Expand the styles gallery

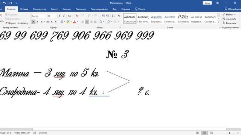coord(218,22)
